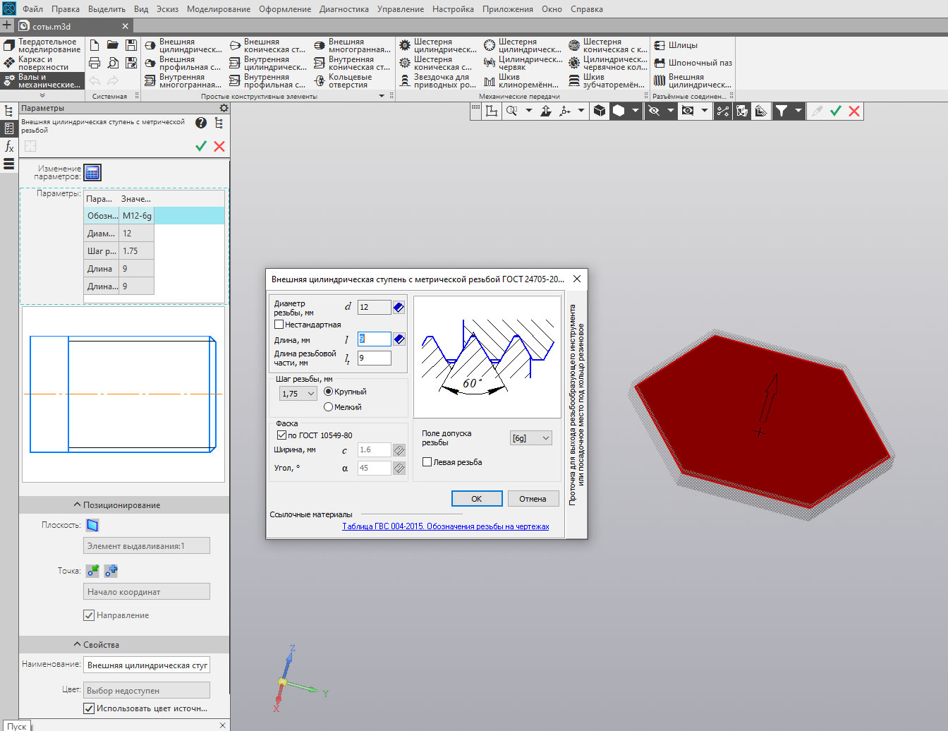Viewport: 948px width, 731px height.
Task: Open Таблица ГВС 004-2015 reference link
Action: click(x=446, y=526)
